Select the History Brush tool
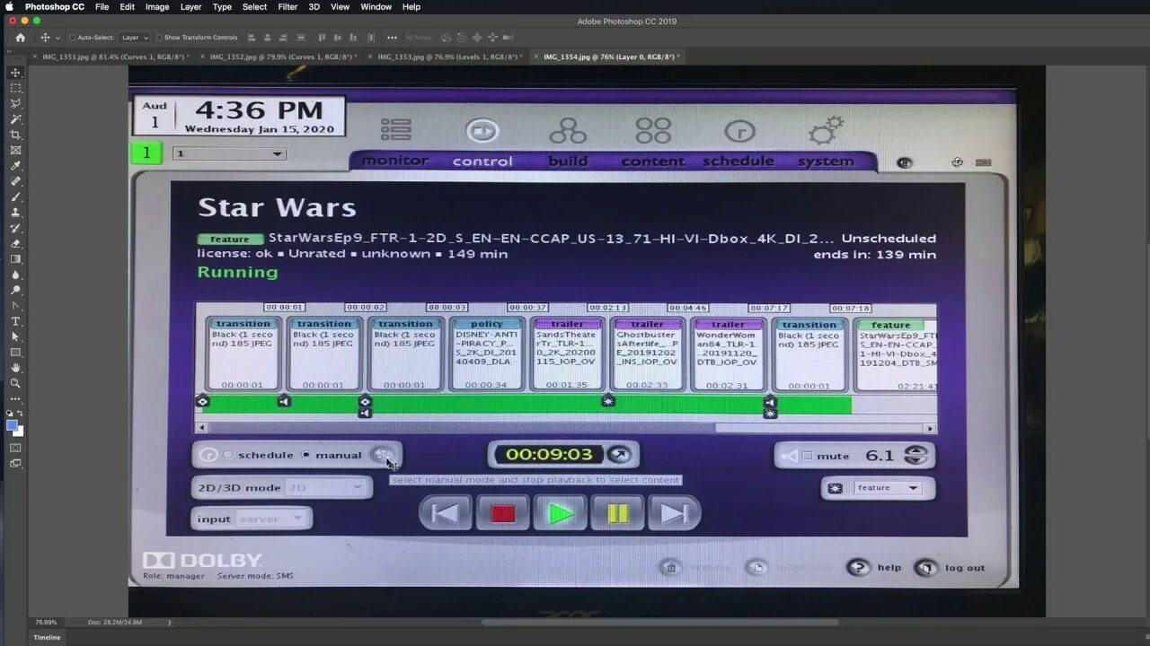The image size is (1150, 646). click(x=15, y=228)
